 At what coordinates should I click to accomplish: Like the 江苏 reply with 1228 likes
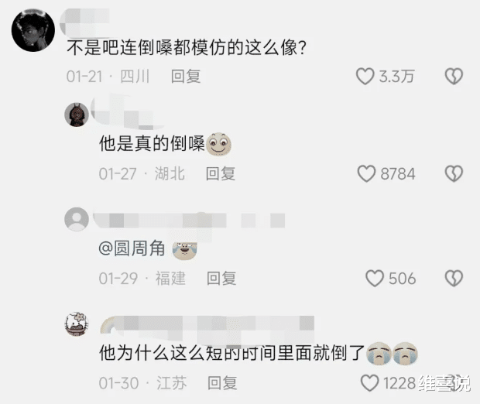(x=369, y=383)
